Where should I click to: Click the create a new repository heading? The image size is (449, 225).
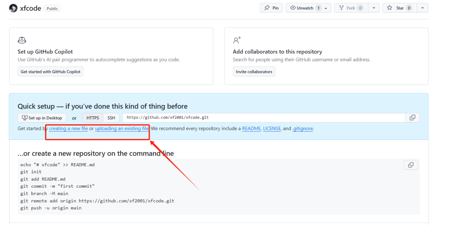96,154
